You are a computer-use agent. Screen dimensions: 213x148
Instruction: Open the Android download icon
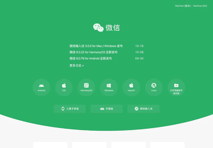41,87
